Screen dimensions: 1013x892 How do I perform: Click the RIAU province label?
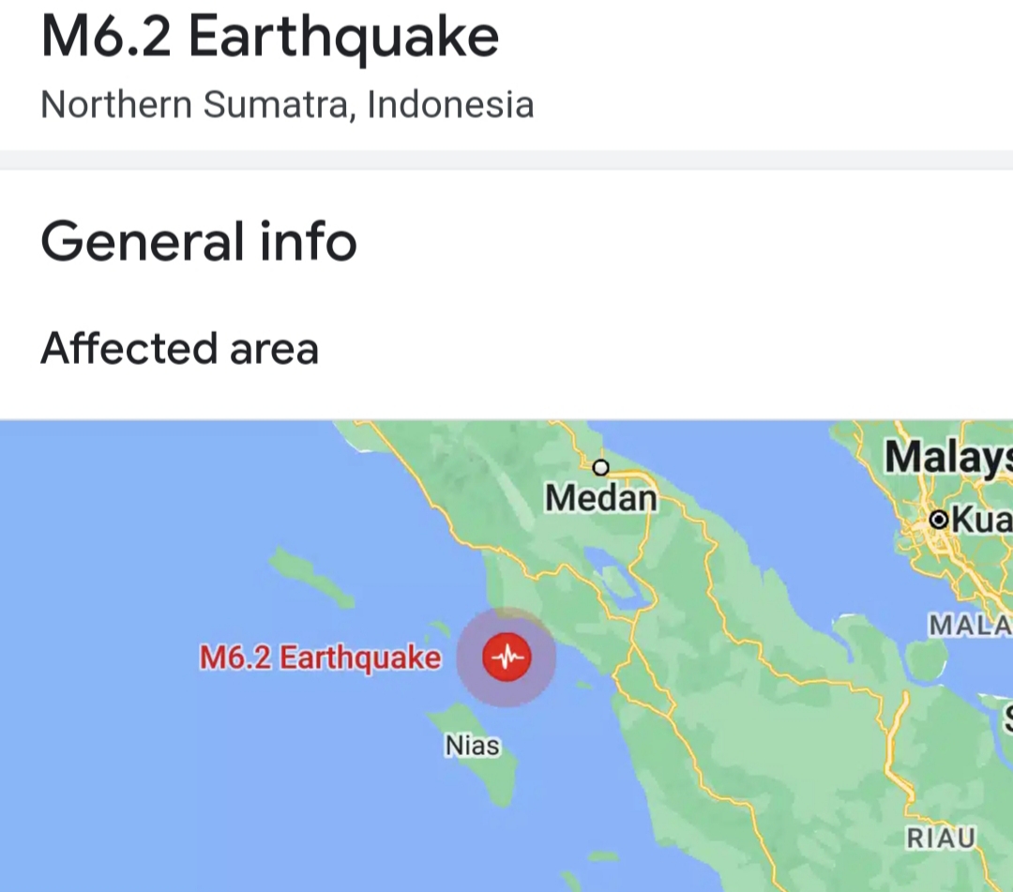[x=941, y=839]
